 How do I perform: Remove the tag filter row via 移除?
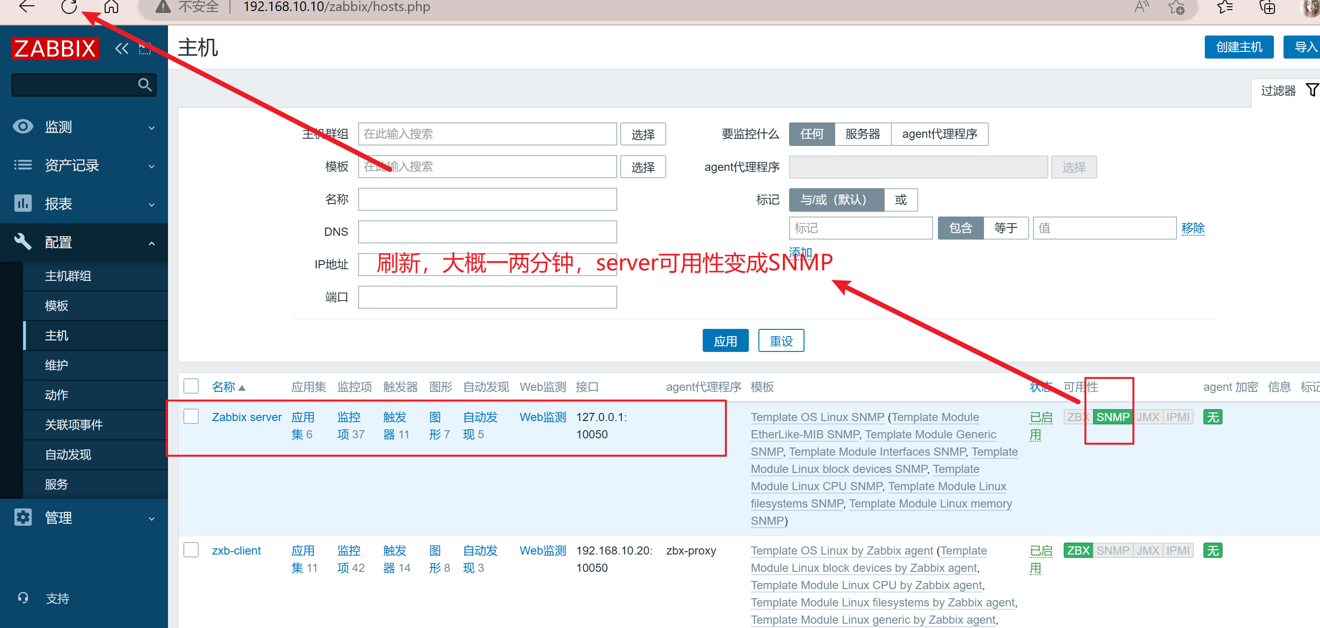tap(1192, 228)
